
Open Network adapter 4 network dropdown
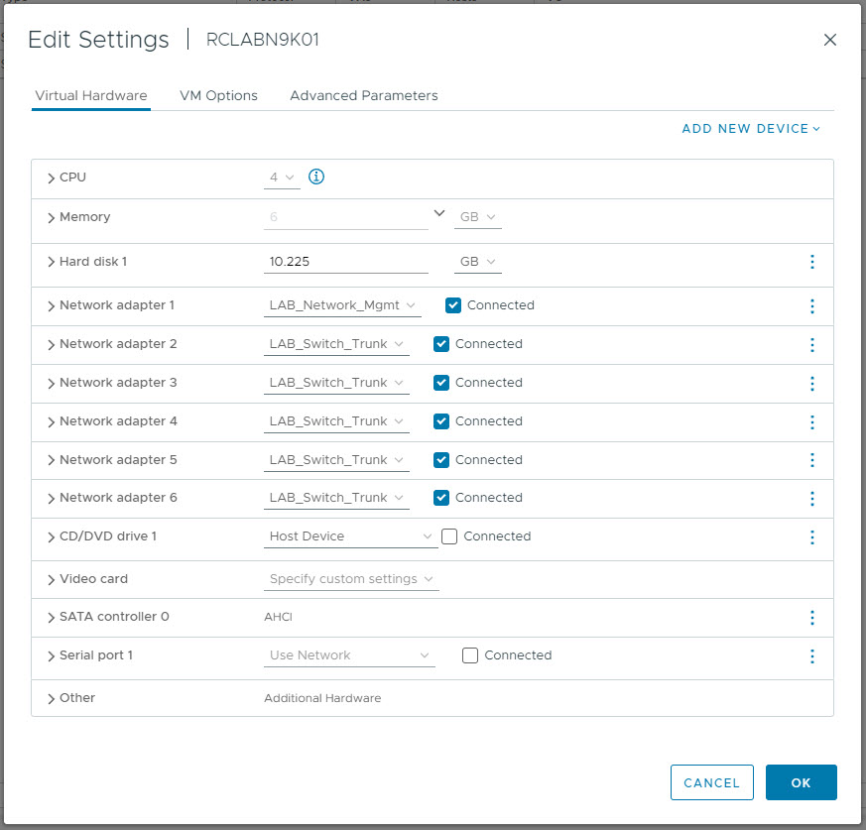click(x=336, y=421)
